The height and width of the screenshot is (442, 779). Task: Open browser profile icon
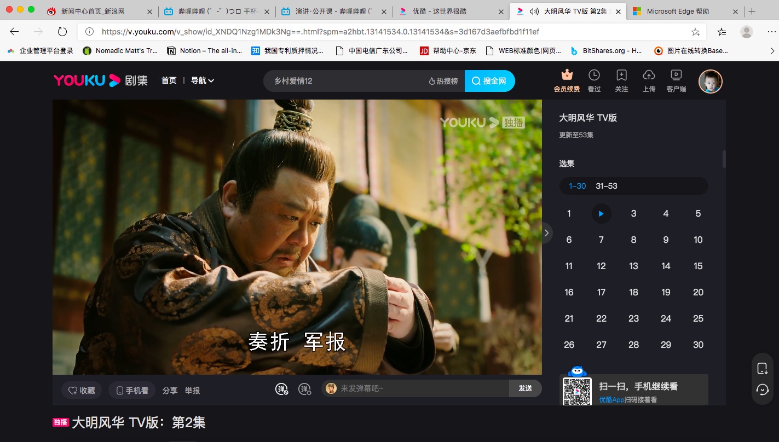pyautogui.click(x=747, y=32)
